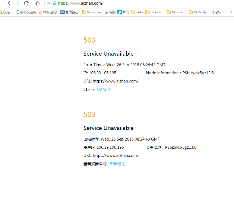234x197 pixels.
Task: Click the browser back arrow
Action: tap(9, 3)
